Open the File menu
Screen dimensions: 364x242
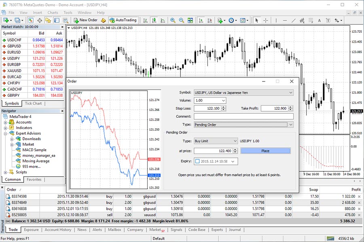[11, 13]
